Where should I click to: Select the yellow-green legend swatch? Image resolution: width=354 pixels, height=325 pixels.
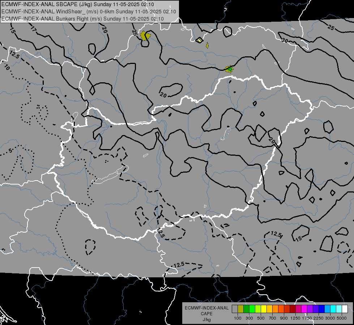click(258, 309)
